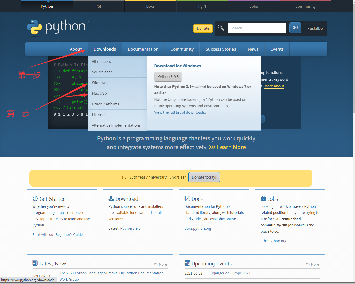Click the Get Started power icon
Screen dimensions: 355x284
[35, 198]
